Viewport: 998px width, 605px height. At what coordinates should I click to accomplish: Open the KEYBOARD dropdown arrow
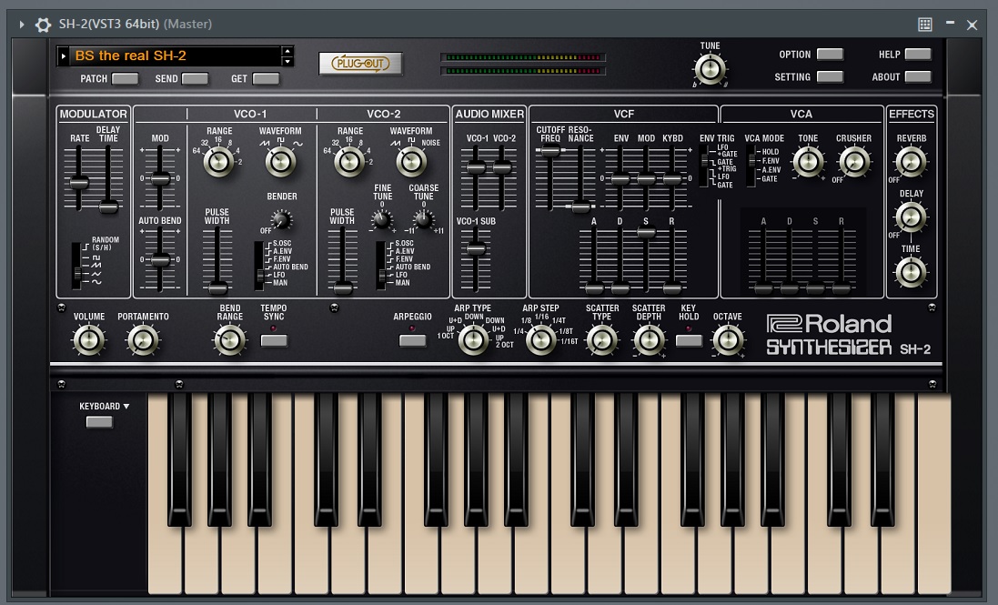[126, 407]
